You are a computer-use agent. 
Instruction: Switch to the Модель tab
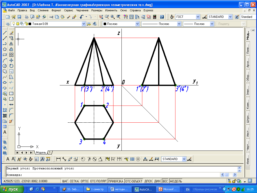(41, 153)
